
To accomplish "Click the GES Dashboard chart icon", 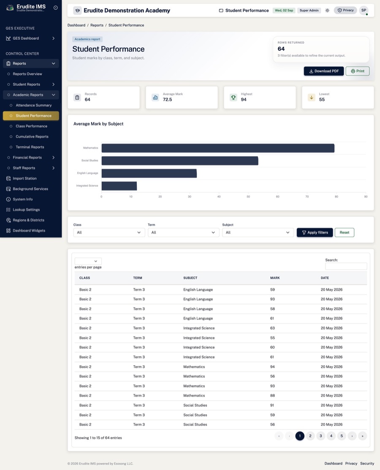I will (8, 38).
